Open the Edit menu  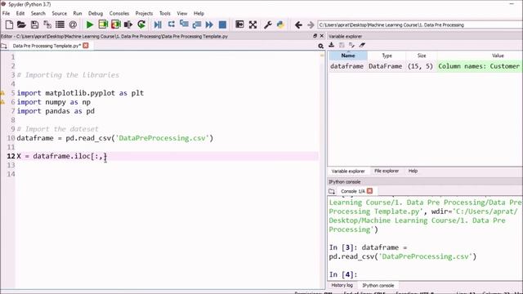pyautogui.click(x=20, y=13)
